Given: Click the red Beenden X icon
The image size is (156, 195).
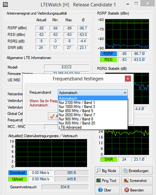Looking at the screenshot, I should tap(126, 190).
